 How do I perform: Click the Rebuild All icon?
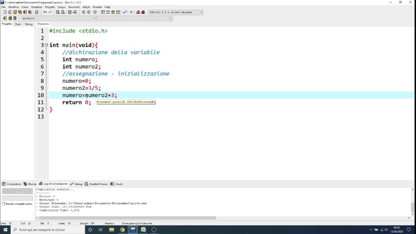click(x=118, y=12)
